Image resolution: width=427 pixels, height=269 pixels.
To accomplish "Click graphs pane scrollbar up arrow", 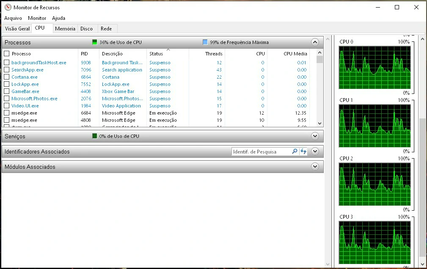I will point(422,39).
